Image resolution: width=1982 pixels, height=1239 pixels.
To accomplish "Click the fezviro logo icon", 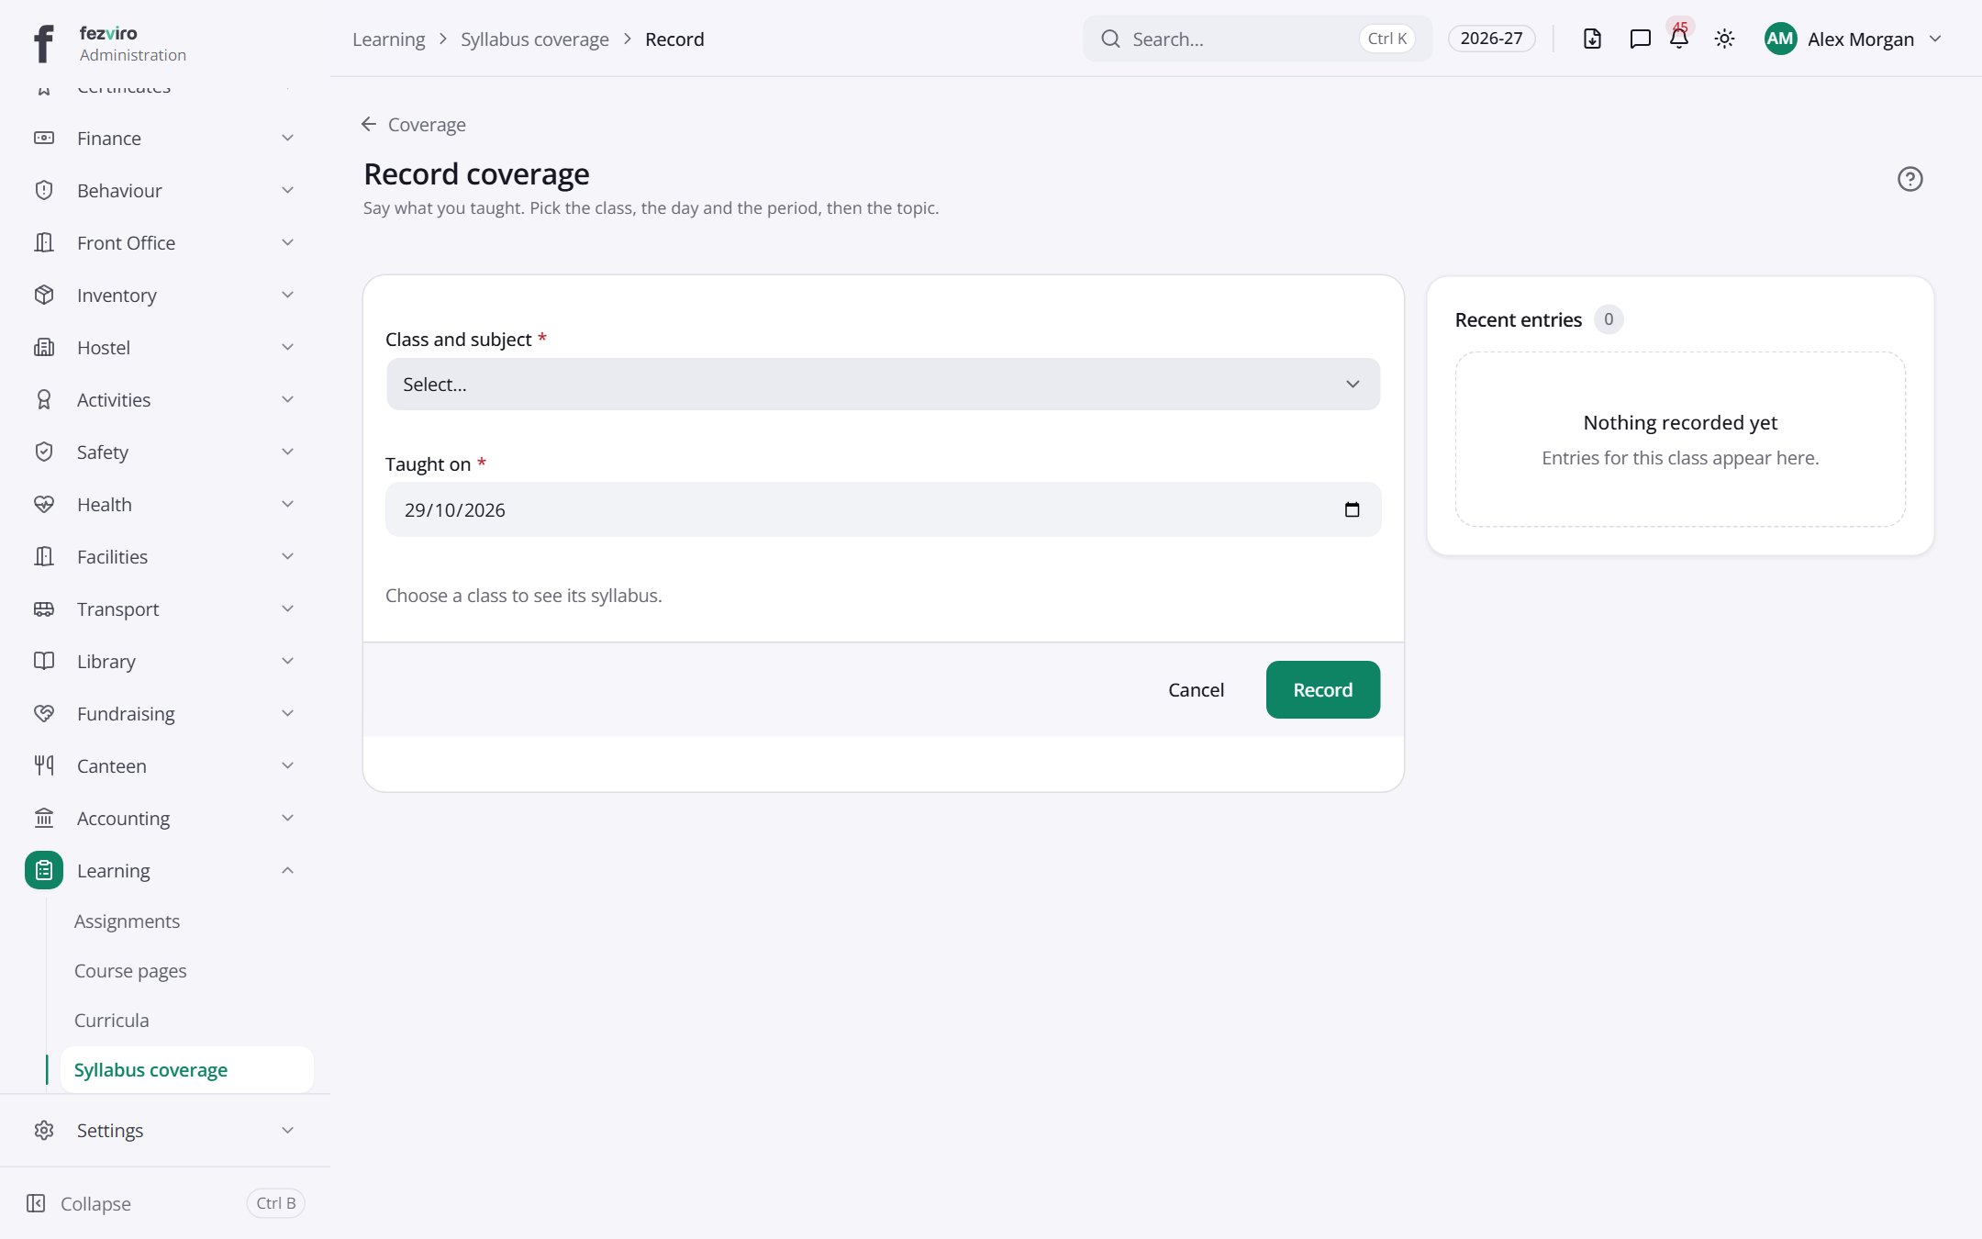I will (x=43, y=43).
